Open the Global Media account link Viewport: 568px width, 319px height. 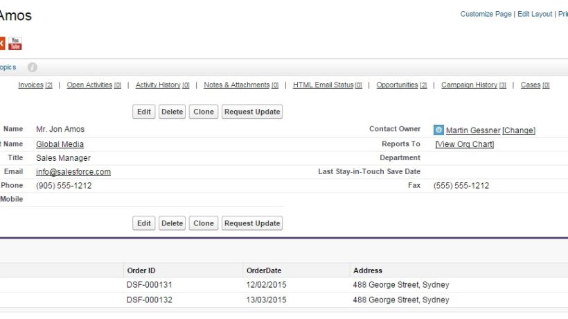[x=60, y=144]
